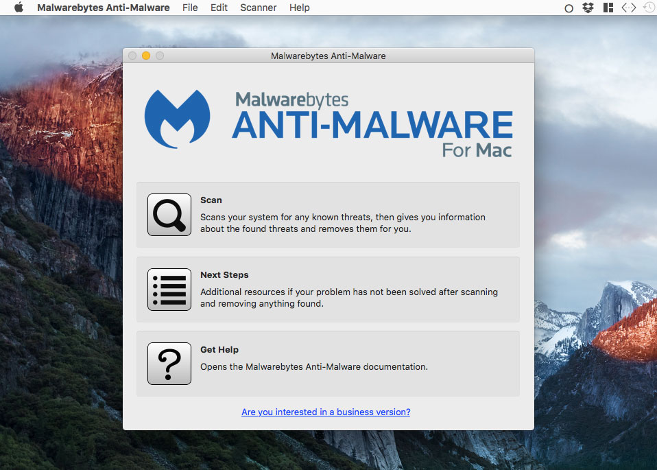
Task: Minimize the window with yellow button
Action: coord(146,56)
